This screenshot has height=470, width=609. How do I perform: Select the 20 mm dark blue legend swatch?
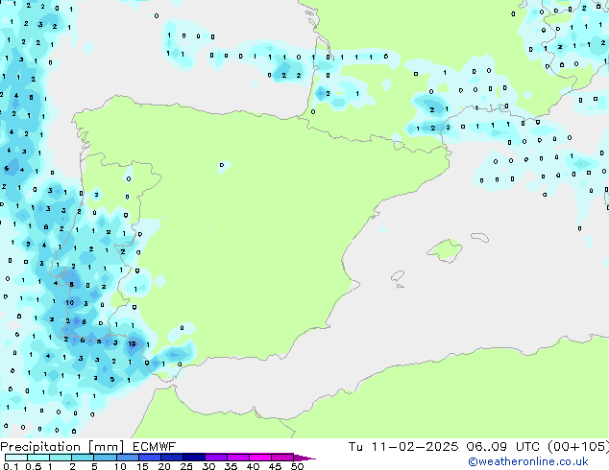pyautogui.click(x=173, y=458)
